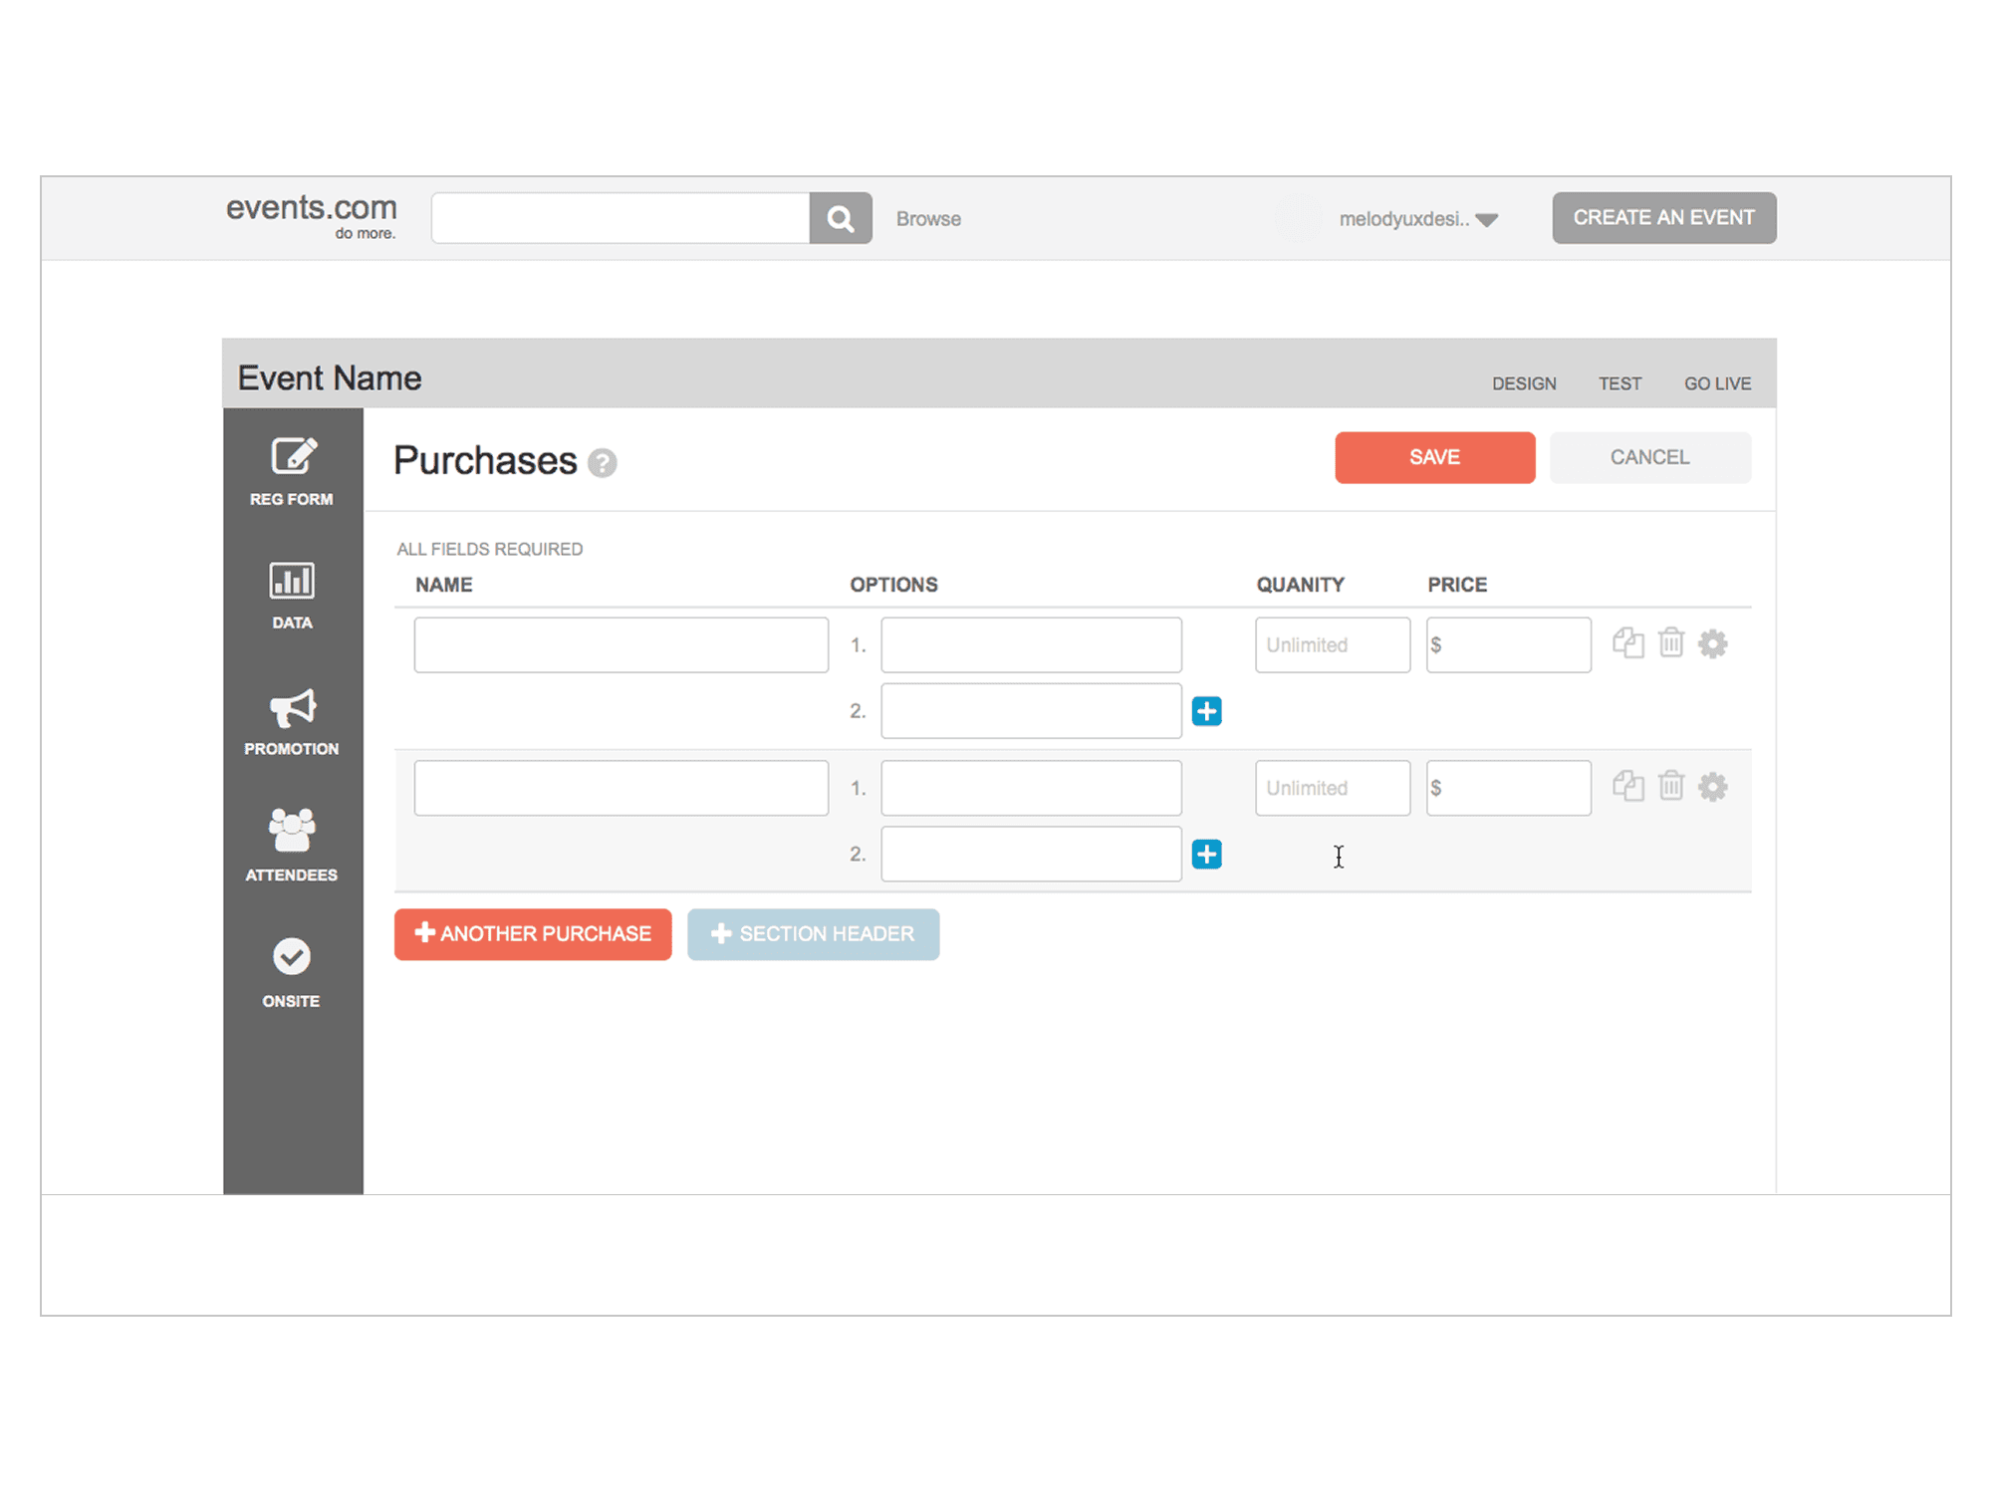Image resolution: width=1992 pixels, height=1494 pixels.
Task: Open settings gear for second purchase
Action: point(1713,787)
